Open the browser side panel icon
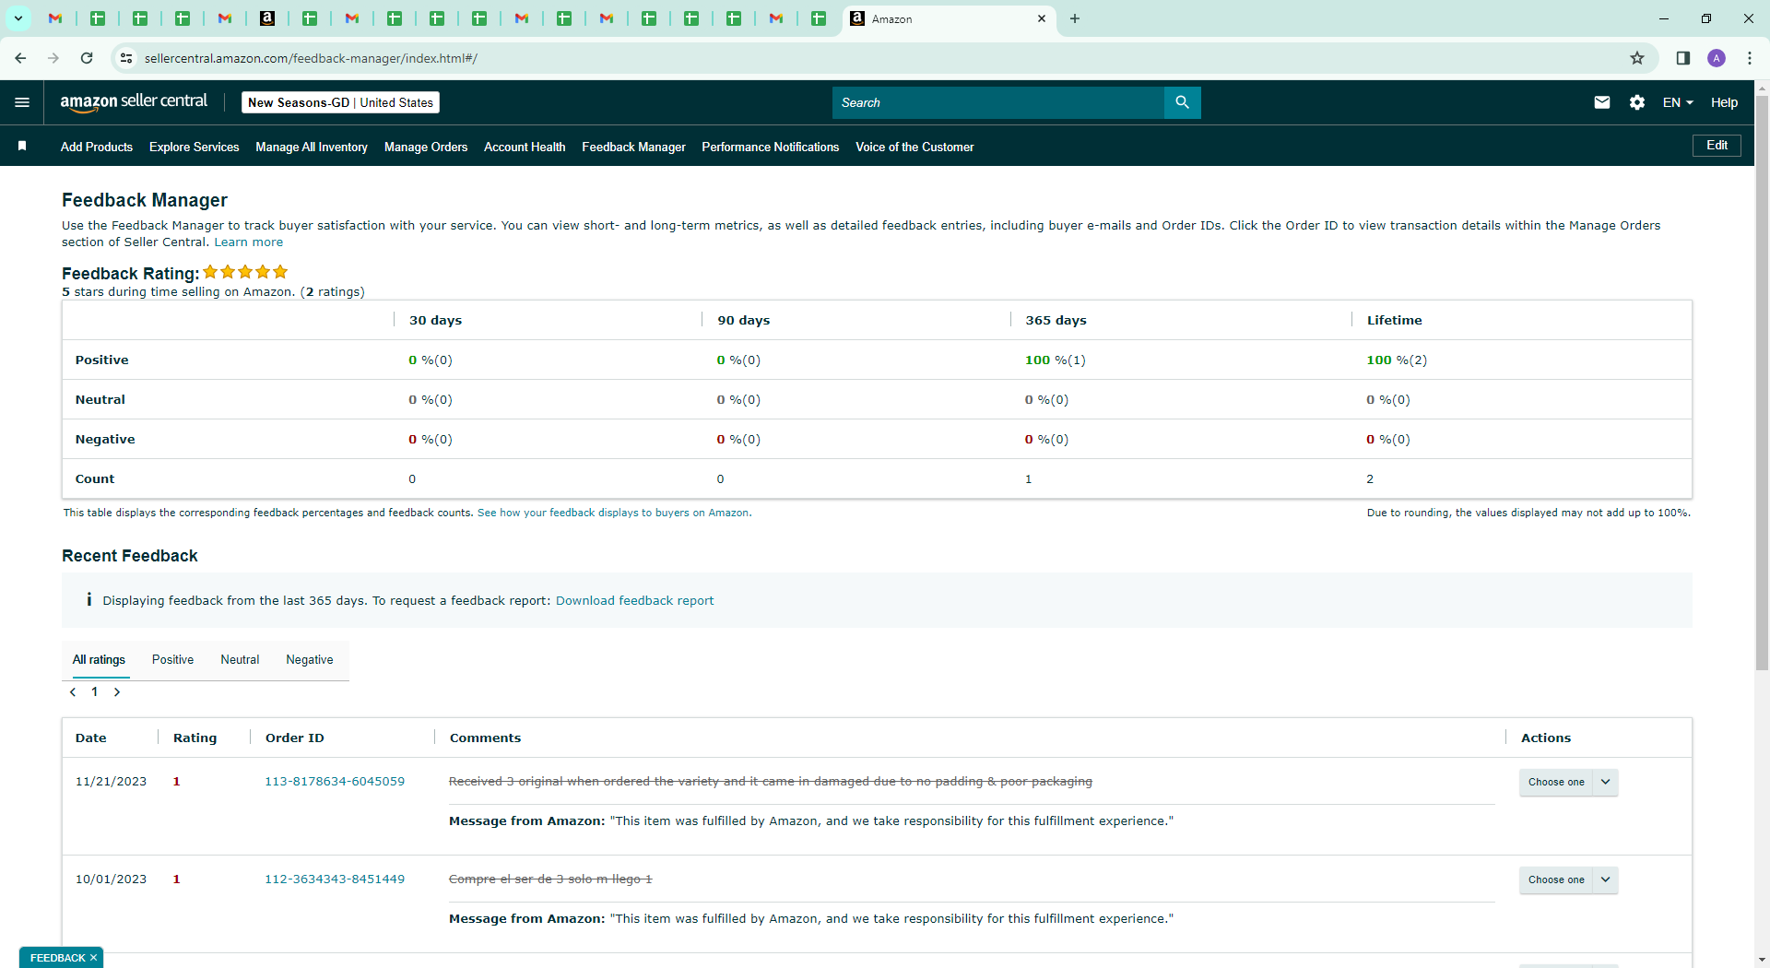 point(1683,58)
